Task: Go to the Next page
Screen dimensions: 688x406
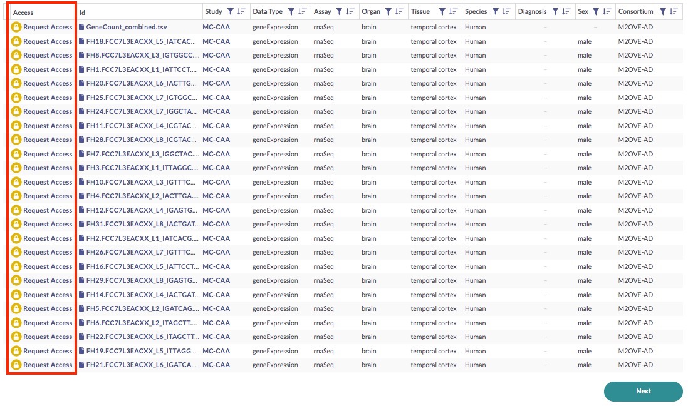Action: click(643, 391)
